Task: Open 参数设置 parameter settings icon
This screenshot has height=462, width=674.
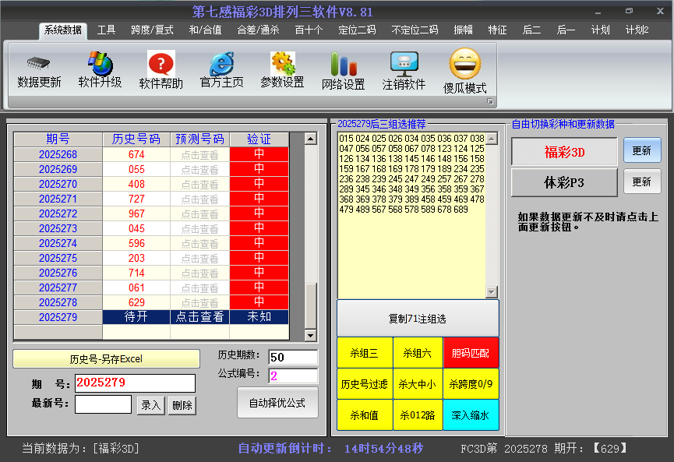Action: point(281,69)
